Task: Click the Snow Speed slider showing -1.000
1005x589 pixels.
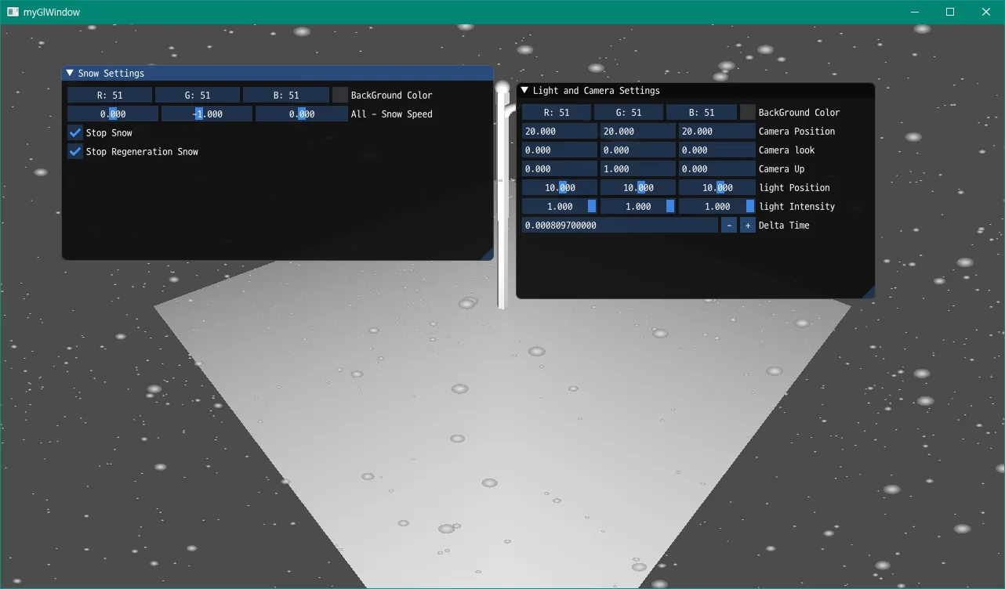Action: pyautogui.click(x=207, y=114)
